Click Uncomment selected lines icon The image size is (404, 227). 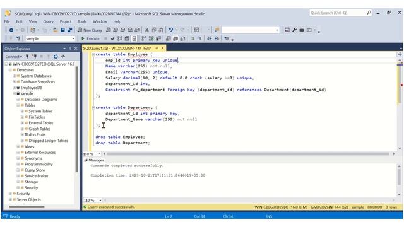199,38
